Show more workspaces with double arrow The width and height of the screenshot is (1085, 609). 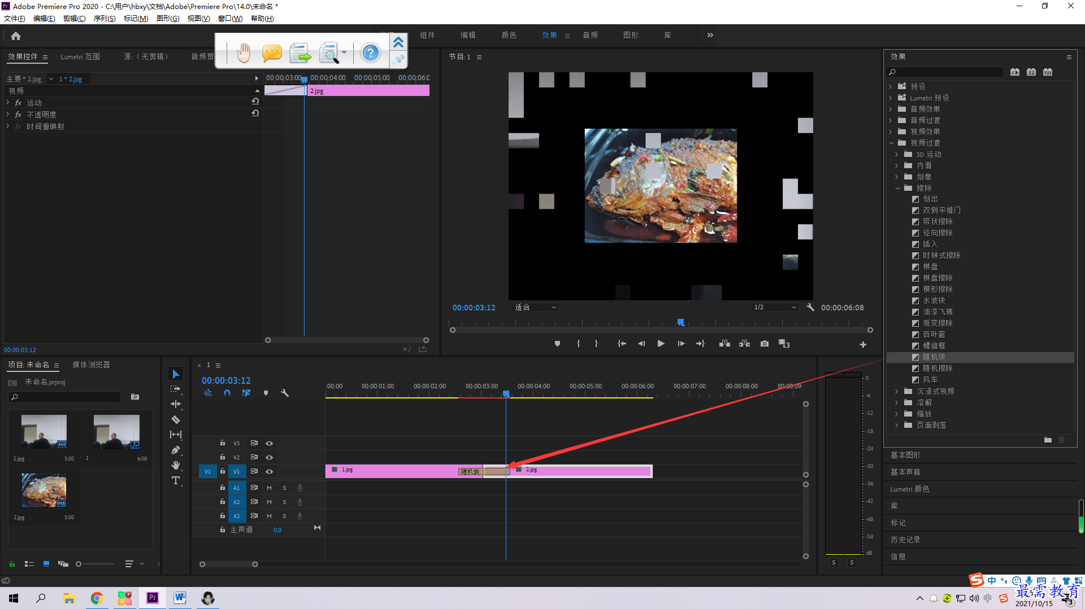tap(710, 35)
